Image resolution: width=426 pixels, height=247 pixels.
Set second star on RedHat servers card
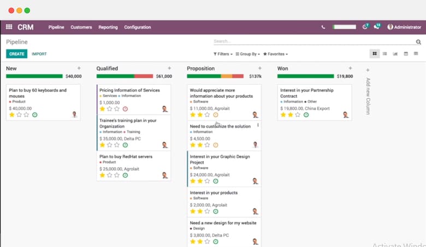pyautogui.click(x=109, y=175)
